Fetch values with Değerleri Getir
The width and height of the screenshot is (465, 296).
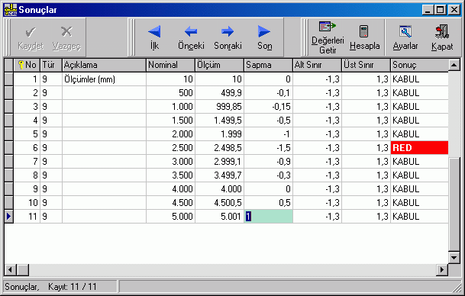tap(328, 37)
